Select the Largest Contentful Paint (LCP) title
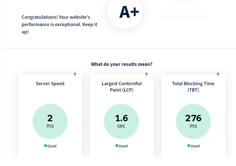This screenshot has width=236, height=166. point(122,87)
